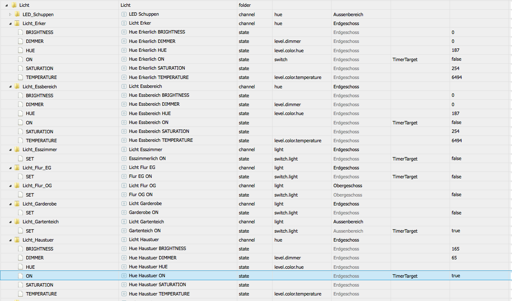Click value 165 of Hue Haustuer BRIGHTNESS
Viewport: 512px width, 301px height.
coord(456,249)
